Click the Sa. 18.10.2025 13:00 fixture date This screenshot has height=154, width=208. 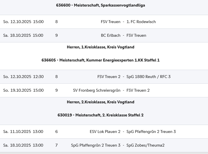pyautogui.click(x=23, y=145)
